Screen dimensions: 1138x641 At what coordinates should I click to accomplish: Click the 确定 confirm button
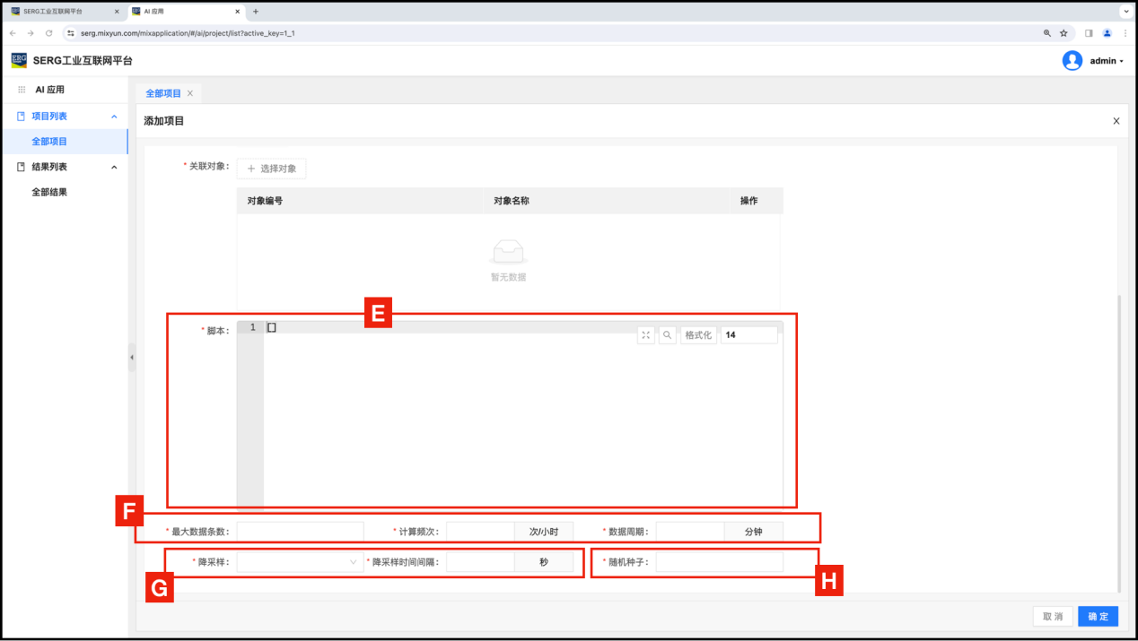(1098, 617)
